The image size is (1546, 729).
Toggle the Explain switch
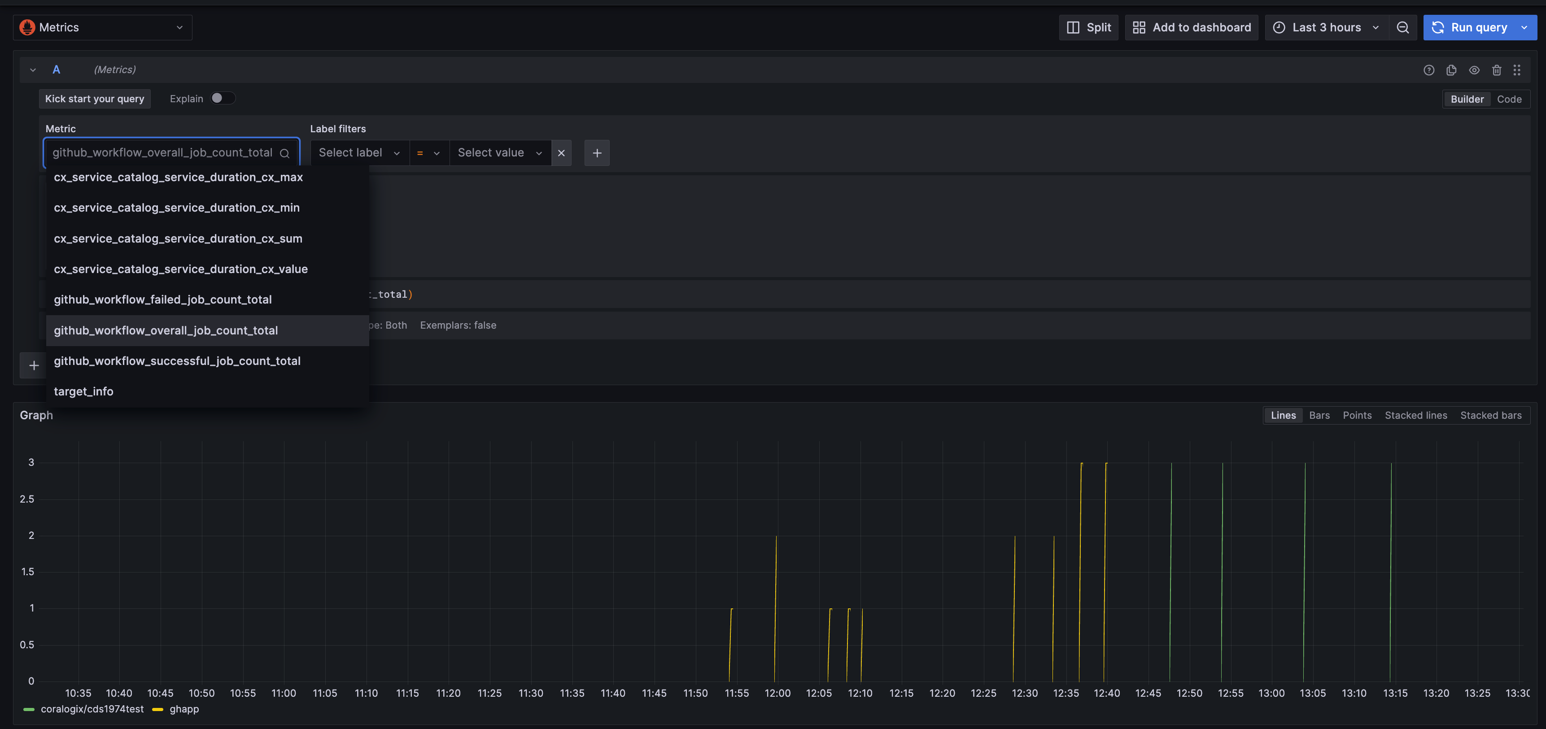click(222, 98)
